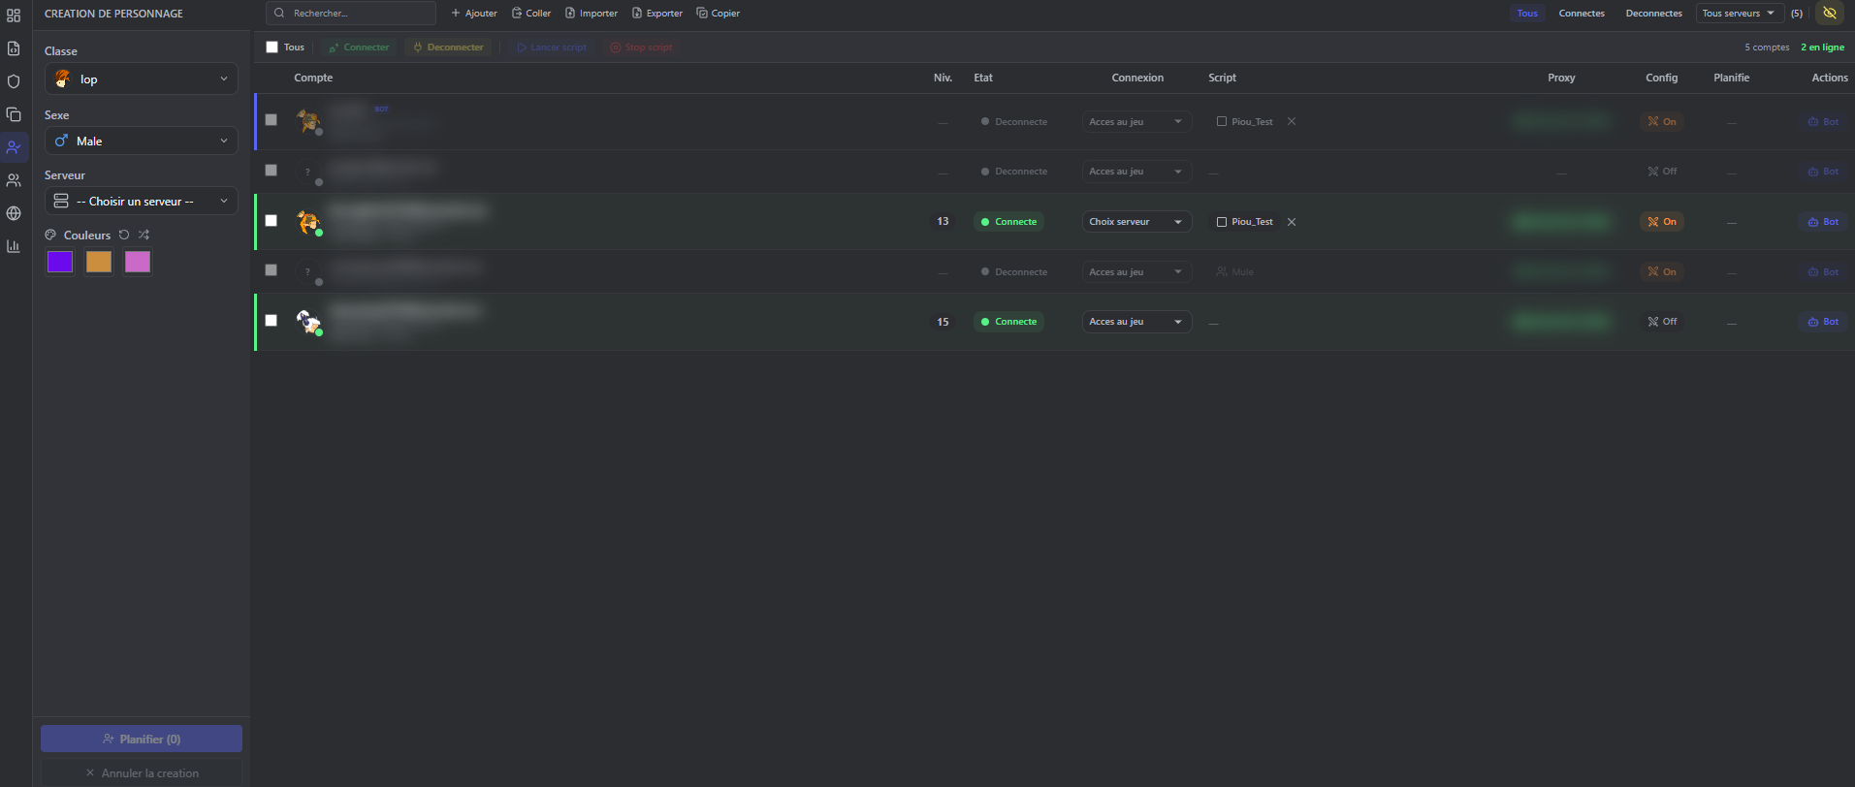Tick the Piou_Test checkbox in first disconnected row
Image resolution: width=1855 pixels, height=787 pixels.
1222,121
